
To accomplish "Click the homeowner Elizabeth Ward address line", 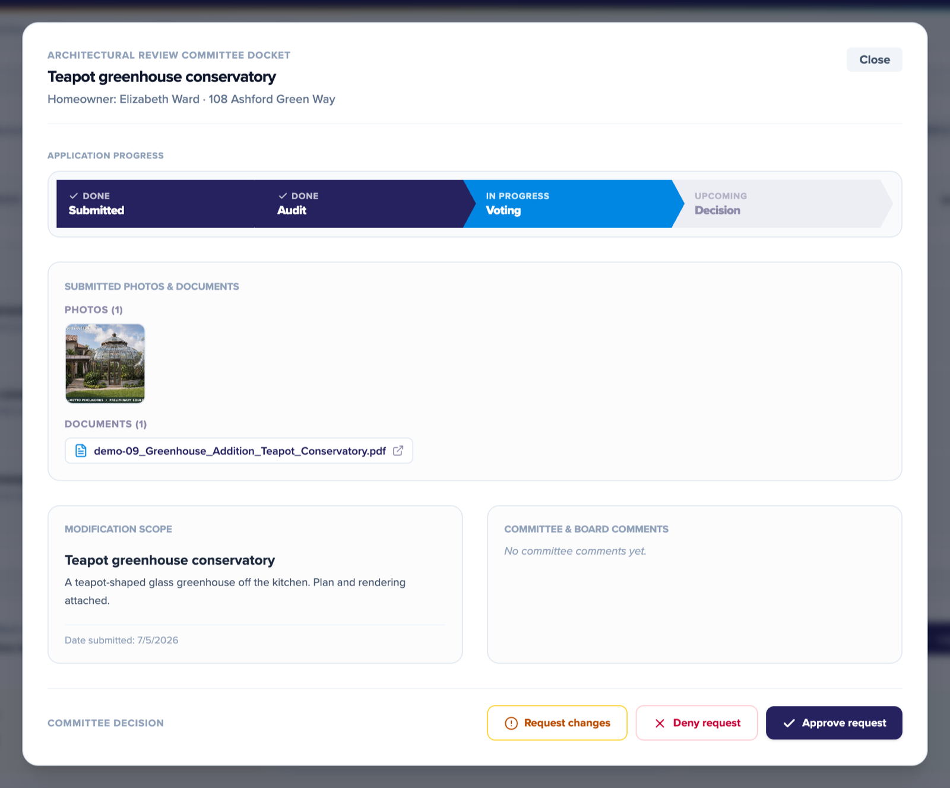I will tap(191, 99).
